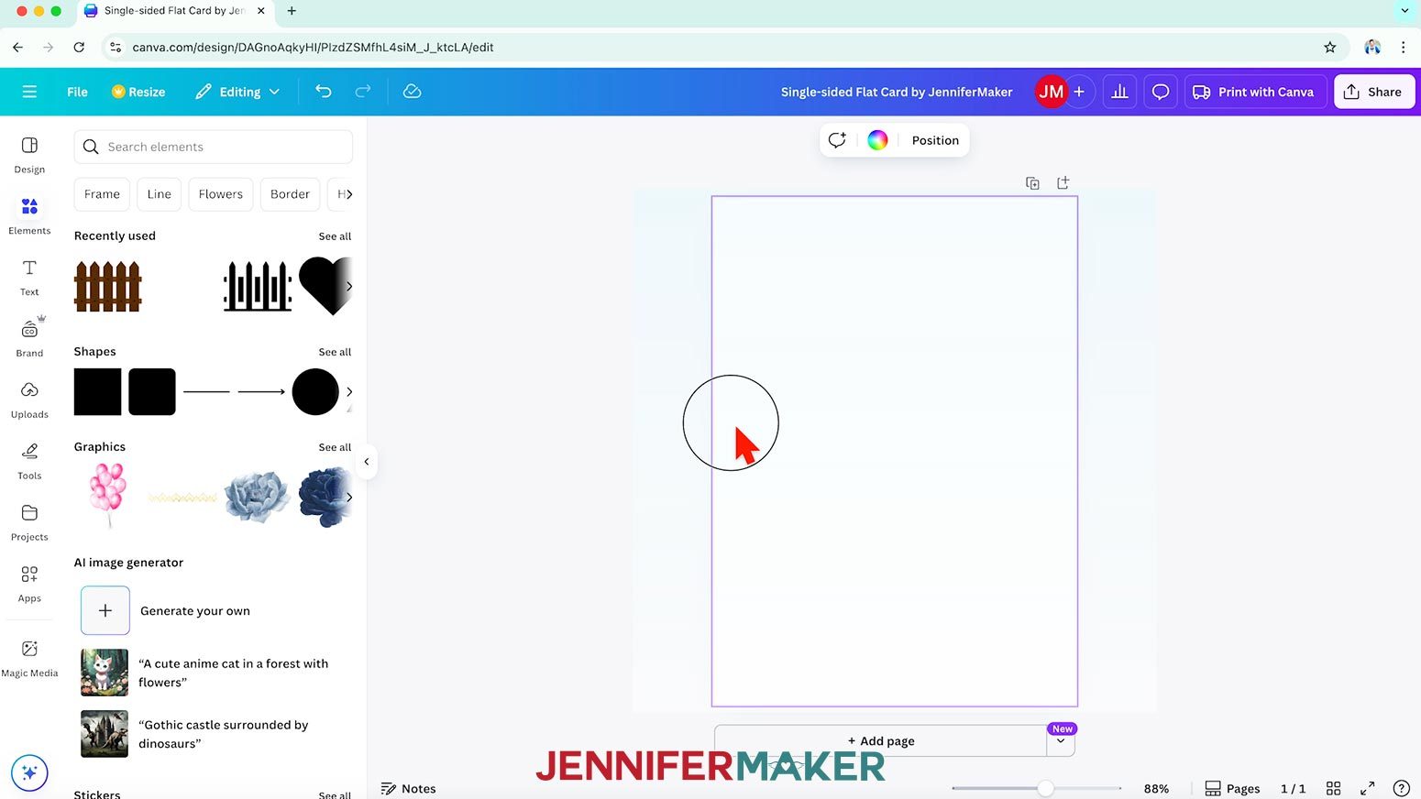This screenshot has width=1421, height=799.
Task: Open the comment-plus tool in floating toolbar
Action: click(836, 140)
